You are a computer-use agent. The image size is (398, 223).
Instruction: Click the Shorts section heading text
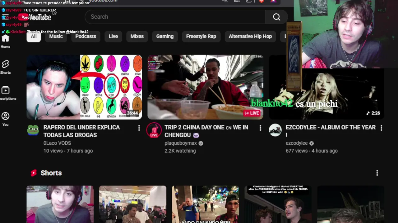click(51, 173)
